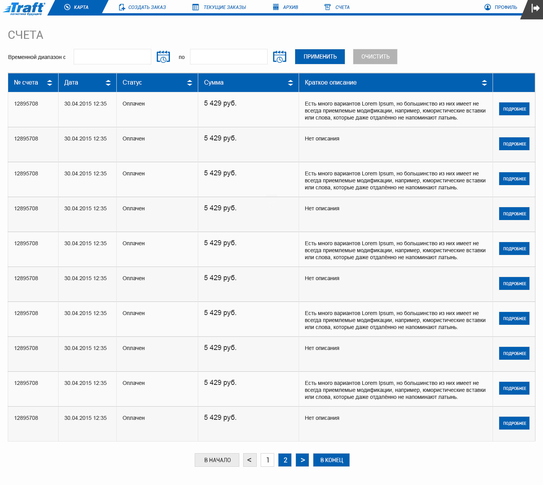Click Подробнее for the first invoice row
543x485 pixels.
click(514, 109)
